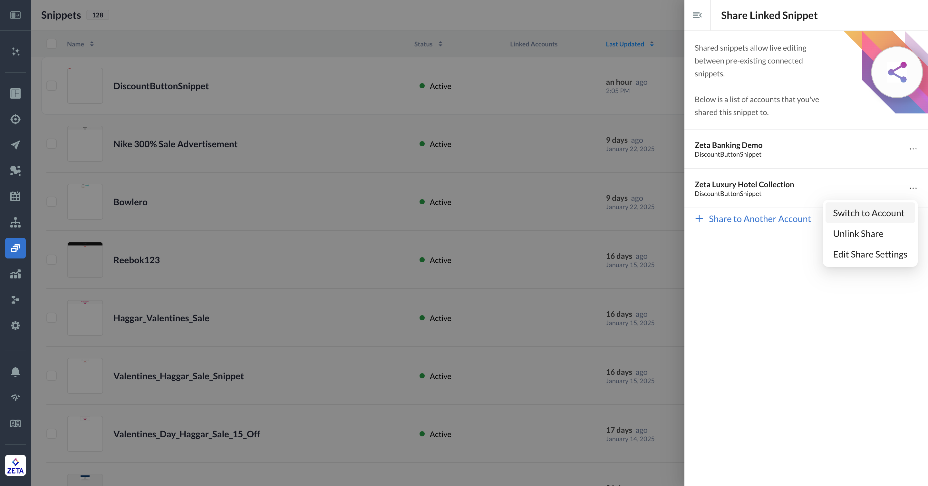Click Share to Another Account link
928x486 pixels.
coord(753,219)
